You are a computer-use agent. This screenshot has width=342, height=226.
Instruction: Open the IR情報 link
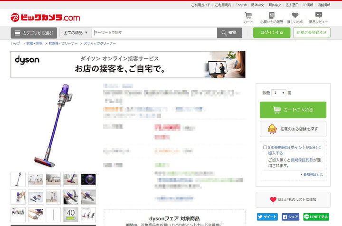click(x=308, y=5)
